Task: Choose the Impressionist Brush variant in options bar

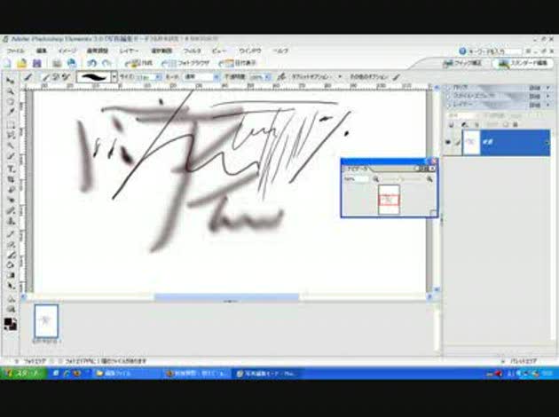Action: [56, 76]
